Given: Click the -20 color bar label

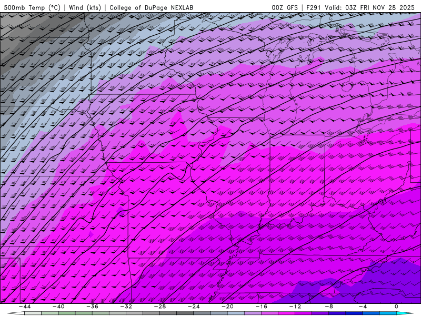Looking at the screenshot, I should [x=228, y=307].
